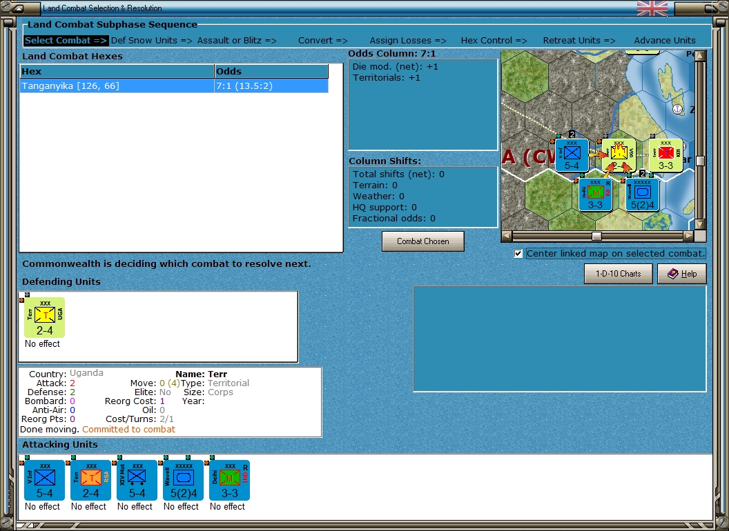Click the Fractional odds: 0 line

[393, 219]
